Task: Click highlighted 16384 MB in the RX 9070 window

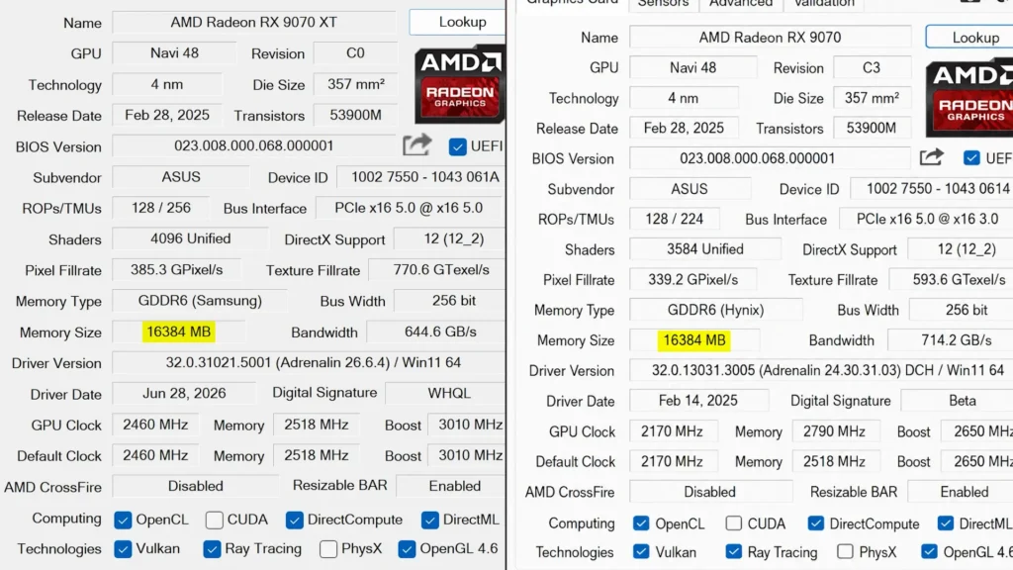Action: (694, 340)
